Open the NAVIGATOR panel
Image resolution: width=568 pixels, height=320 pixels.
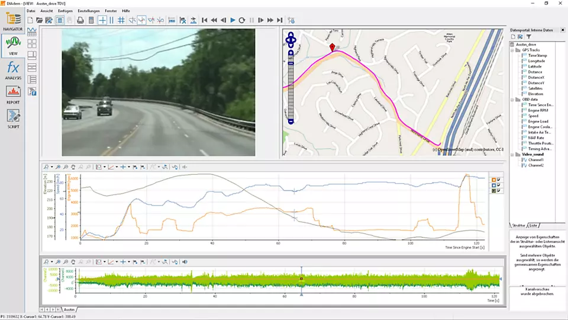13,21
